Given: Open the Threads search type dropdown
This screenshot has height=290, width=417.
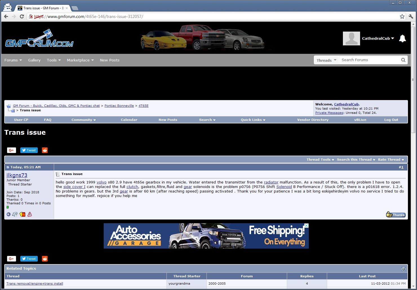Looking at the screenshot, I should [326, 60].
